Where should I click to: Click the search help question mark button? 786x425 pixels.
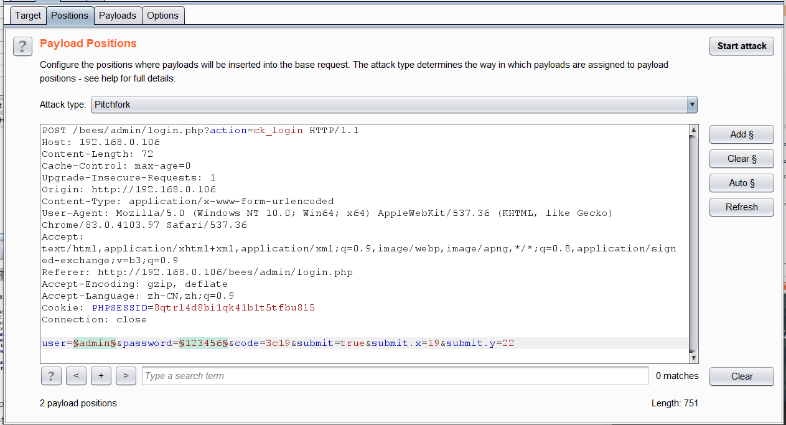click(x=50, y=376)
